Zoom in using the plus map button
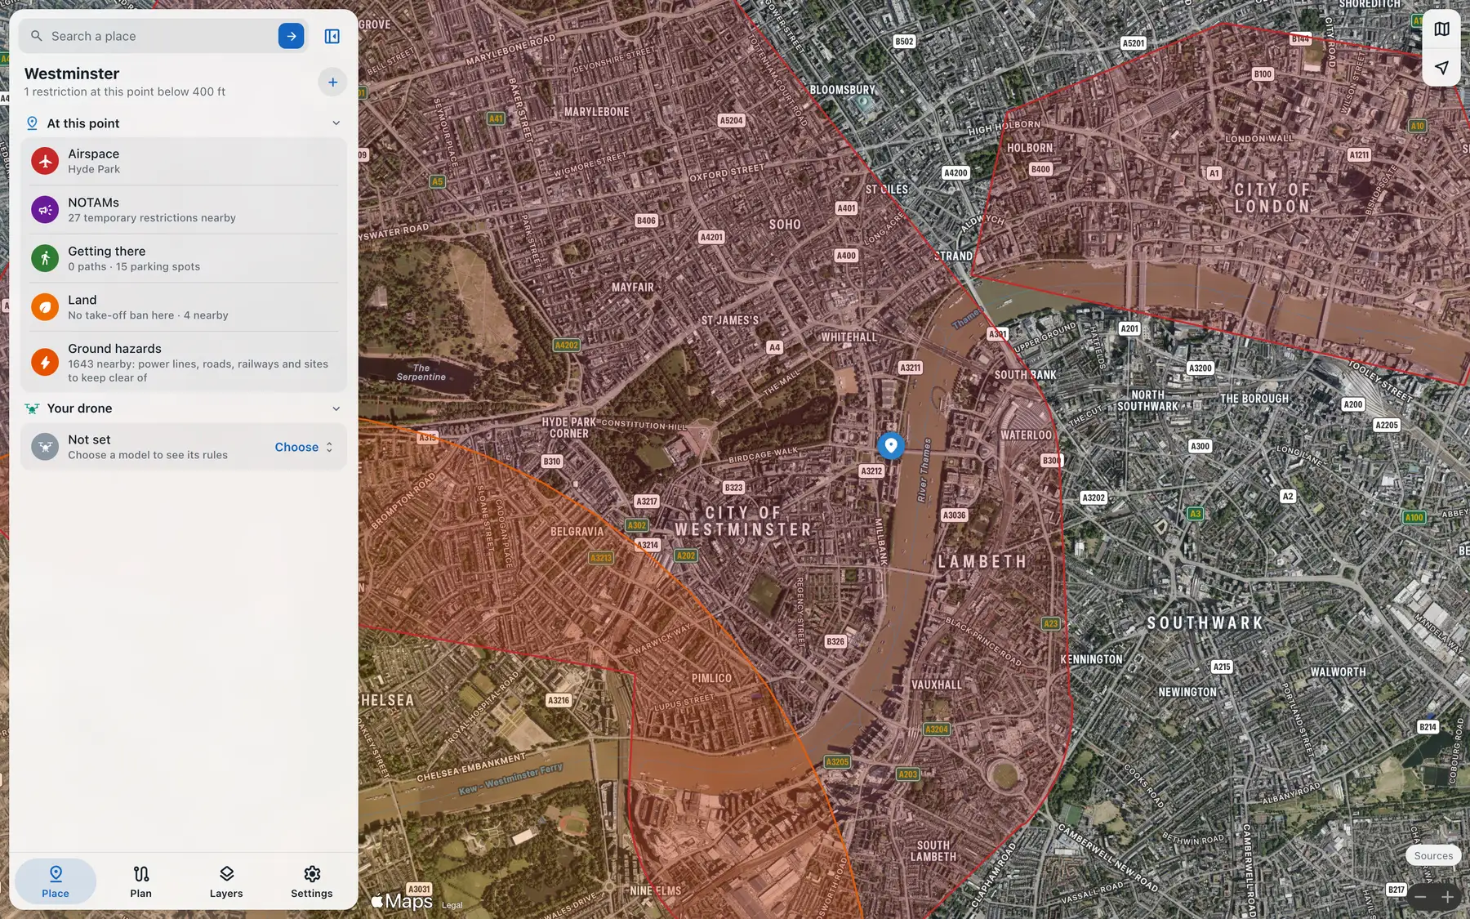1470x919 pixels. (1447, 897)
